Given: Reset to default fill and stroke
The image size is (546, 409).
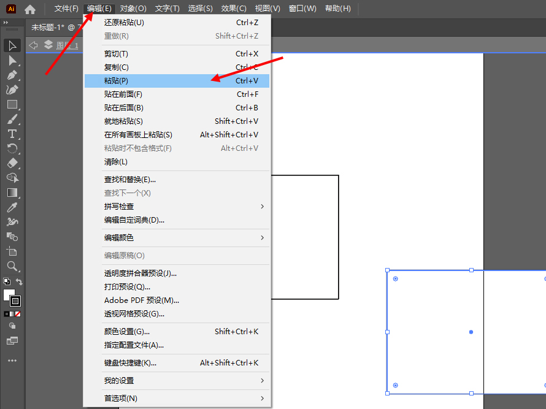Looking at the screenshot, I should click(6, 282).
